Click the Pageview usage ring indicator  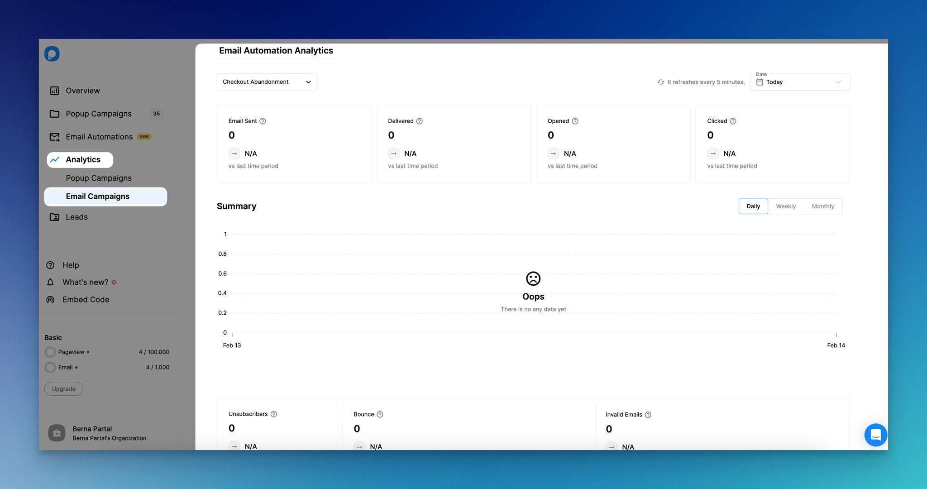pyautogui.click(x=50, y=352)
